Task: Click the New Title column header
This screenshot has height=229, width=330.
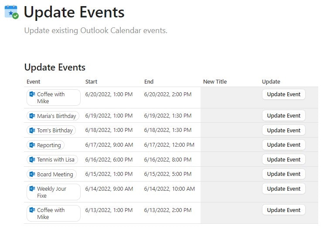Action: coord(215,81)
